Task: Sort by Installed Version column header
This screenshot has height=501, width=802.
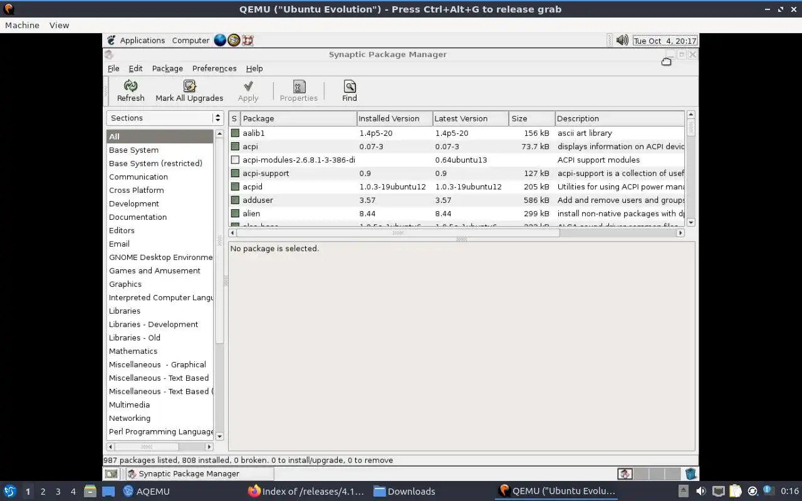Action: [x=395, y=118]
